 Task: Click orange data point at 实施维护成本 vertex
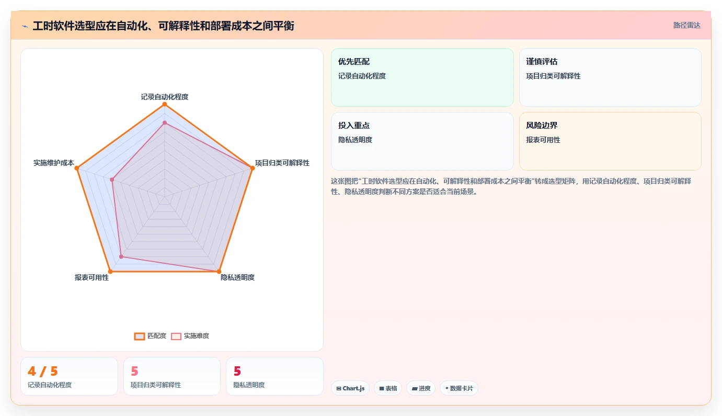coord(77,168)
